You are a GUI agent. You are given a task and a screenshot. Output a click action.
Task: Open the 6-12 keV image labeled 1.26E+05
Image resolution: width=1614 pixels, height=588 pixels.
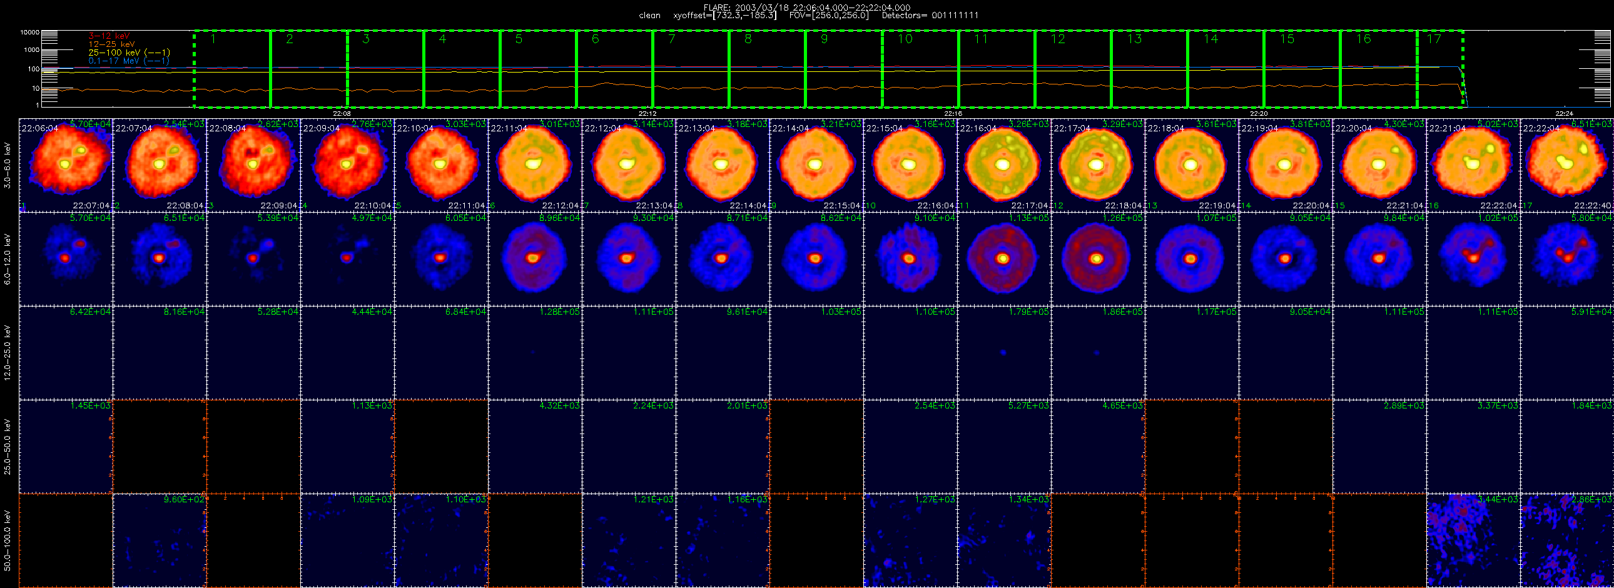[x=1099, y=258]
